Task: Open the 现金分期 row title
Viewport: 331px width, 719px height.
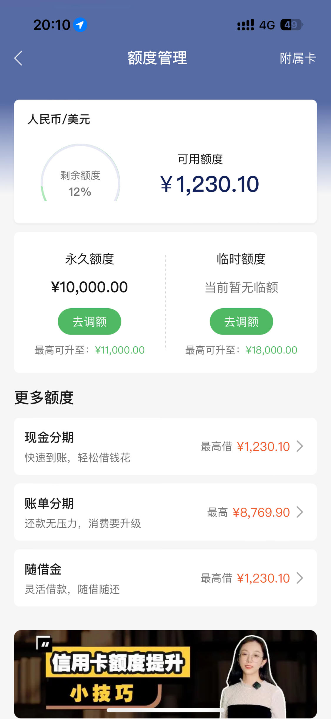Action: coord(49,437)
